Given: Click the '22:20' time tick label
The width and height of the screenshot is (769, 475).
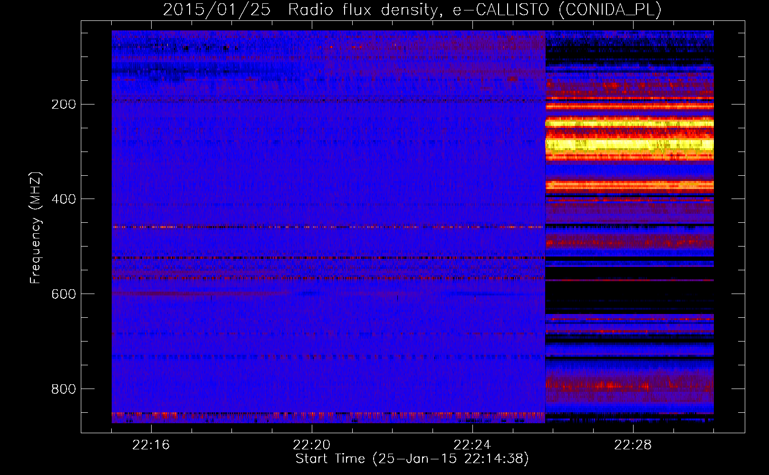Looking at the screenshot, I should click(x=312, y=445).
